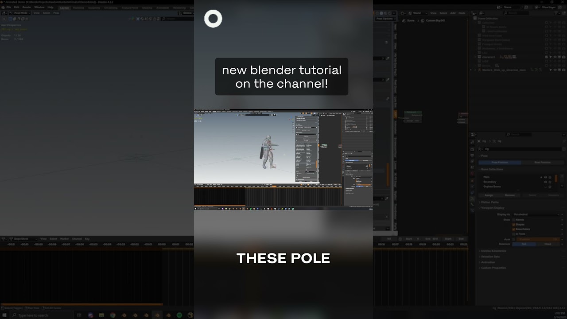Open the Window menu

39,8
